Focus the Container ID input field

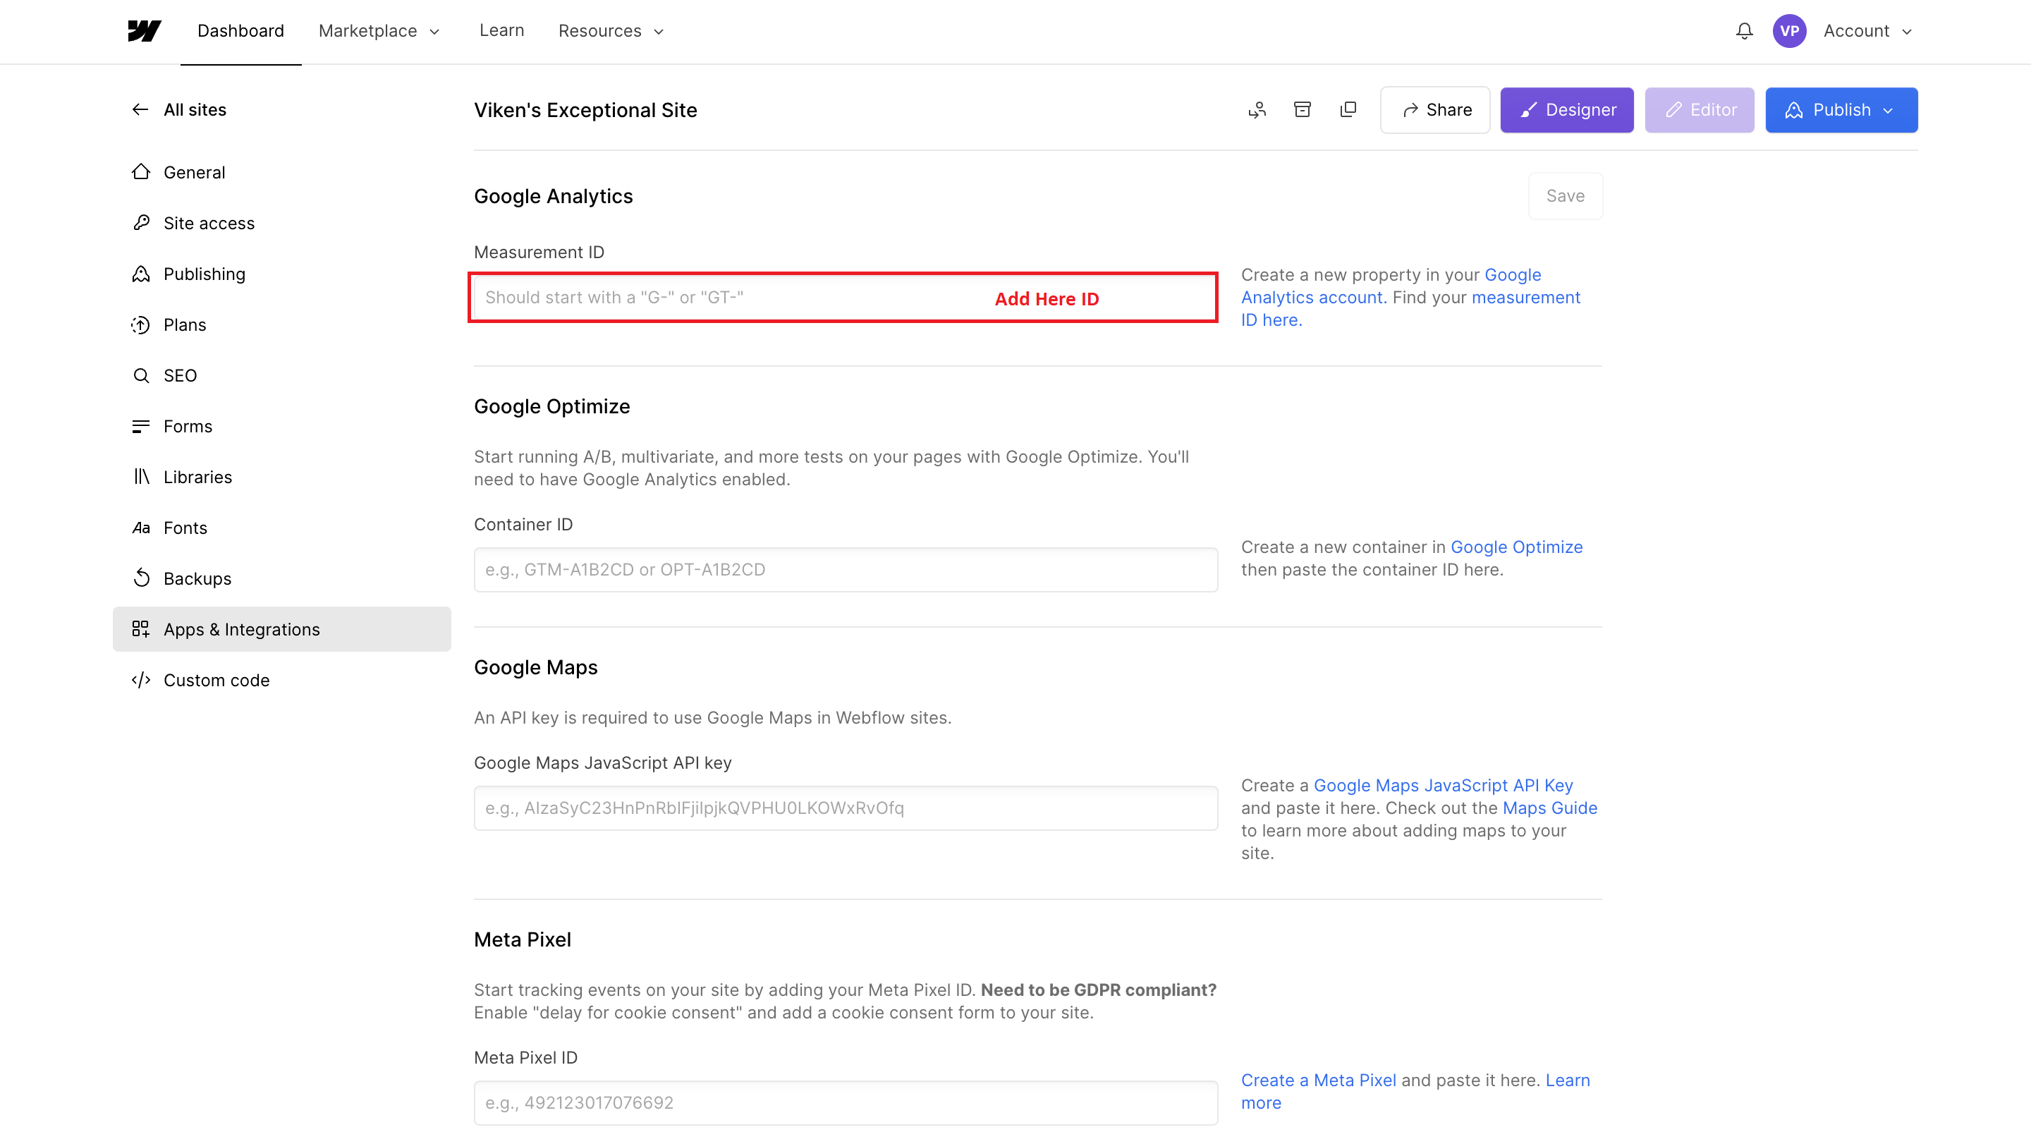846,570
